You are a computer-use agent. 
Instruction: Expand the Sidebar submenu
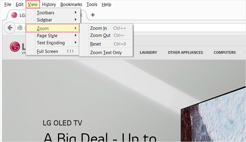click(x=53, y=20)
